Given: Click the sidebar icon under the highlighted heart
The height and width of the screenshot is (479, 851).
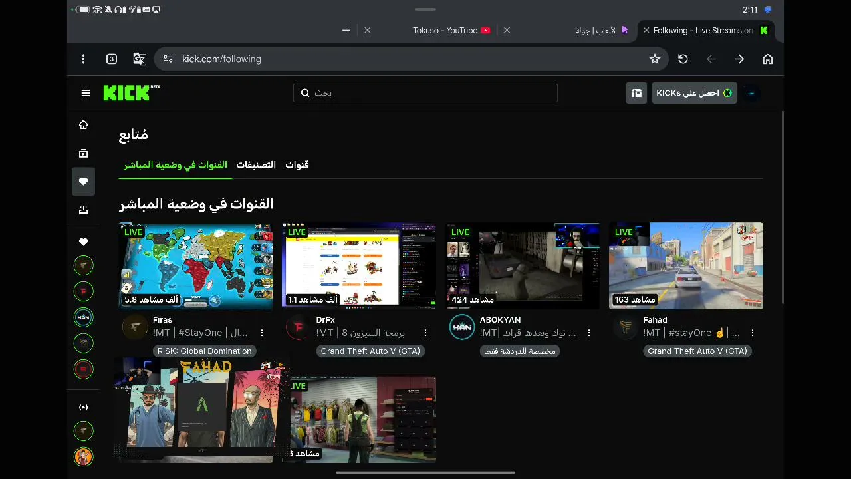Looking at the screenshot, I should [83, 210].
